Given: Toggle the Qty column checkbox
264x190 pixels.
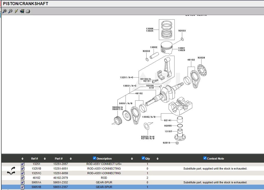Looking at the screenshot, I should pos(143,158).
